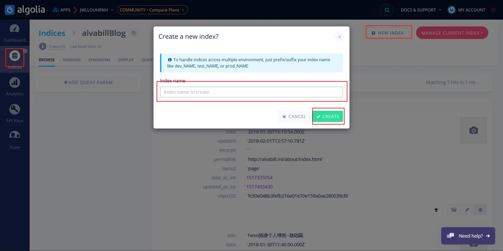
Task: Click the Last build time: 2s text
Action: [86, 47]
